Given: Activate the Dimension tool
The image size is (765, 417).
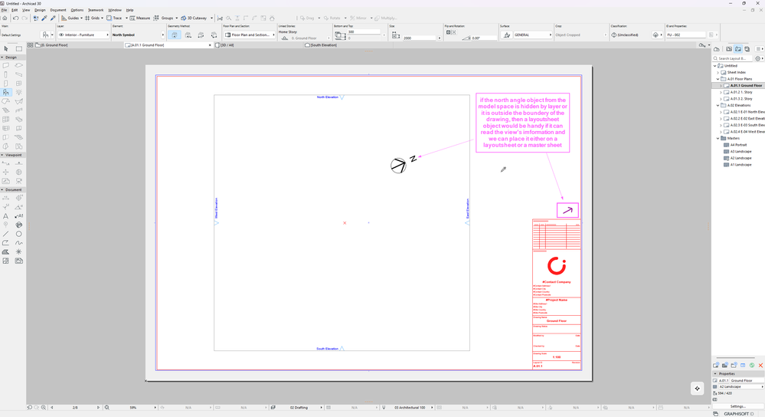Looking at the screenshot, I should click(6, 198).
